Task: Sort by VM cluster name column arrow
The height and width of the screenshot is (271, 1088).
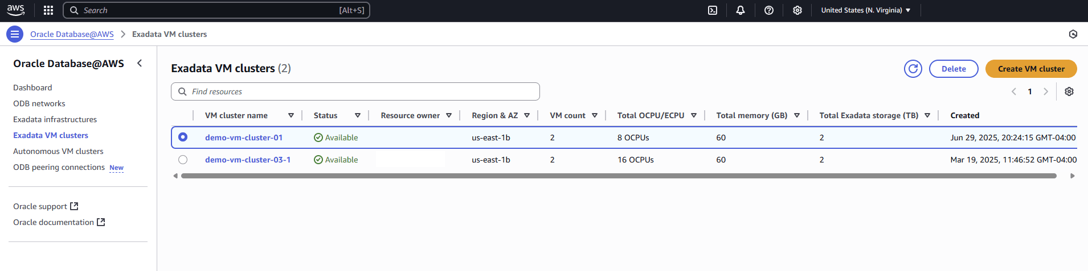Action: pyautogui.click(x=291, y=115)
